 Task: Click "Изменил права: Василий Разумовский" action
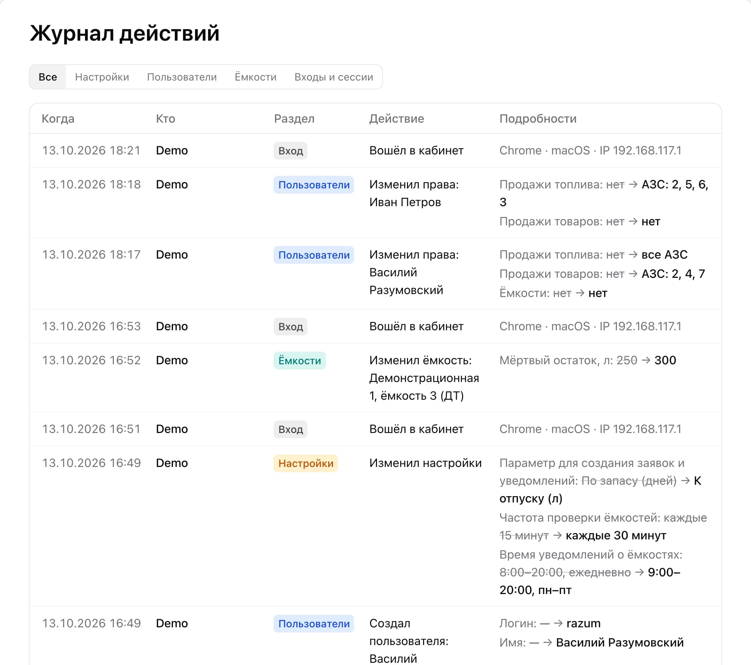click(x=414, y=272)
